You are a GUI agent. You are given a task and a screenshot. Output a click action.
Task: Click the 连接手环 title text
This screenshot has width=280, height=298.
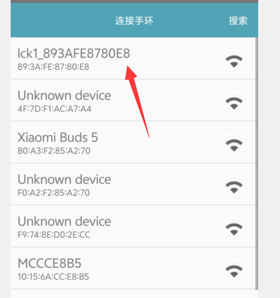tap(134, 21)
